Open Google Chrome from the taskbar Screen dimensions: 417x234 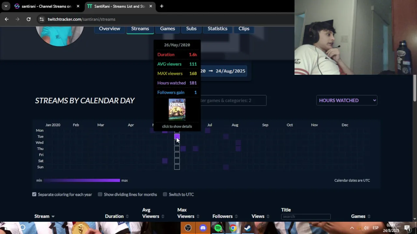click(233, 228)
